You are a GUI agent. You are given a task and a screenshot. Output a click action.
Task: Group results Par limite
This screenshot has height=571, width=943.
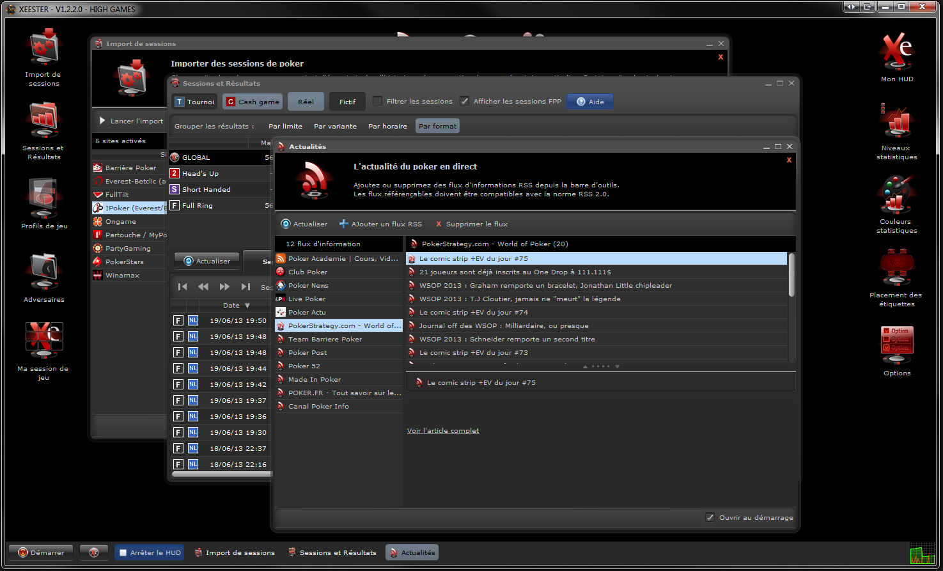(x=285, y=126)
